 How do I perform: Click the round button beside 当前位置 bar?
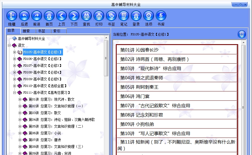242,34
